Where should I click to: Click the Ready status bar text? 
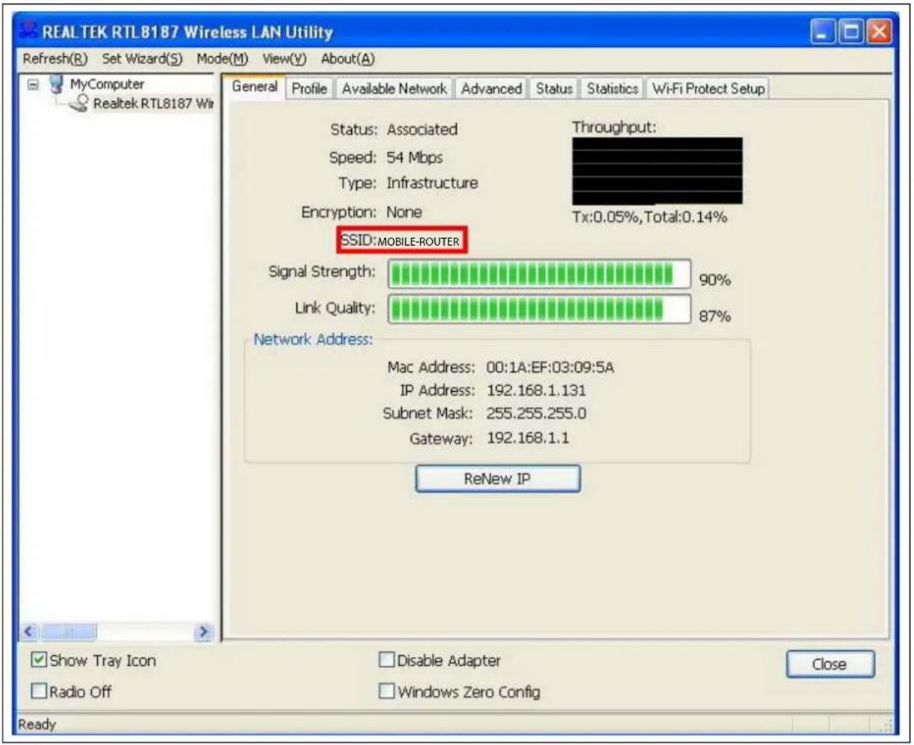click(37, 724)
